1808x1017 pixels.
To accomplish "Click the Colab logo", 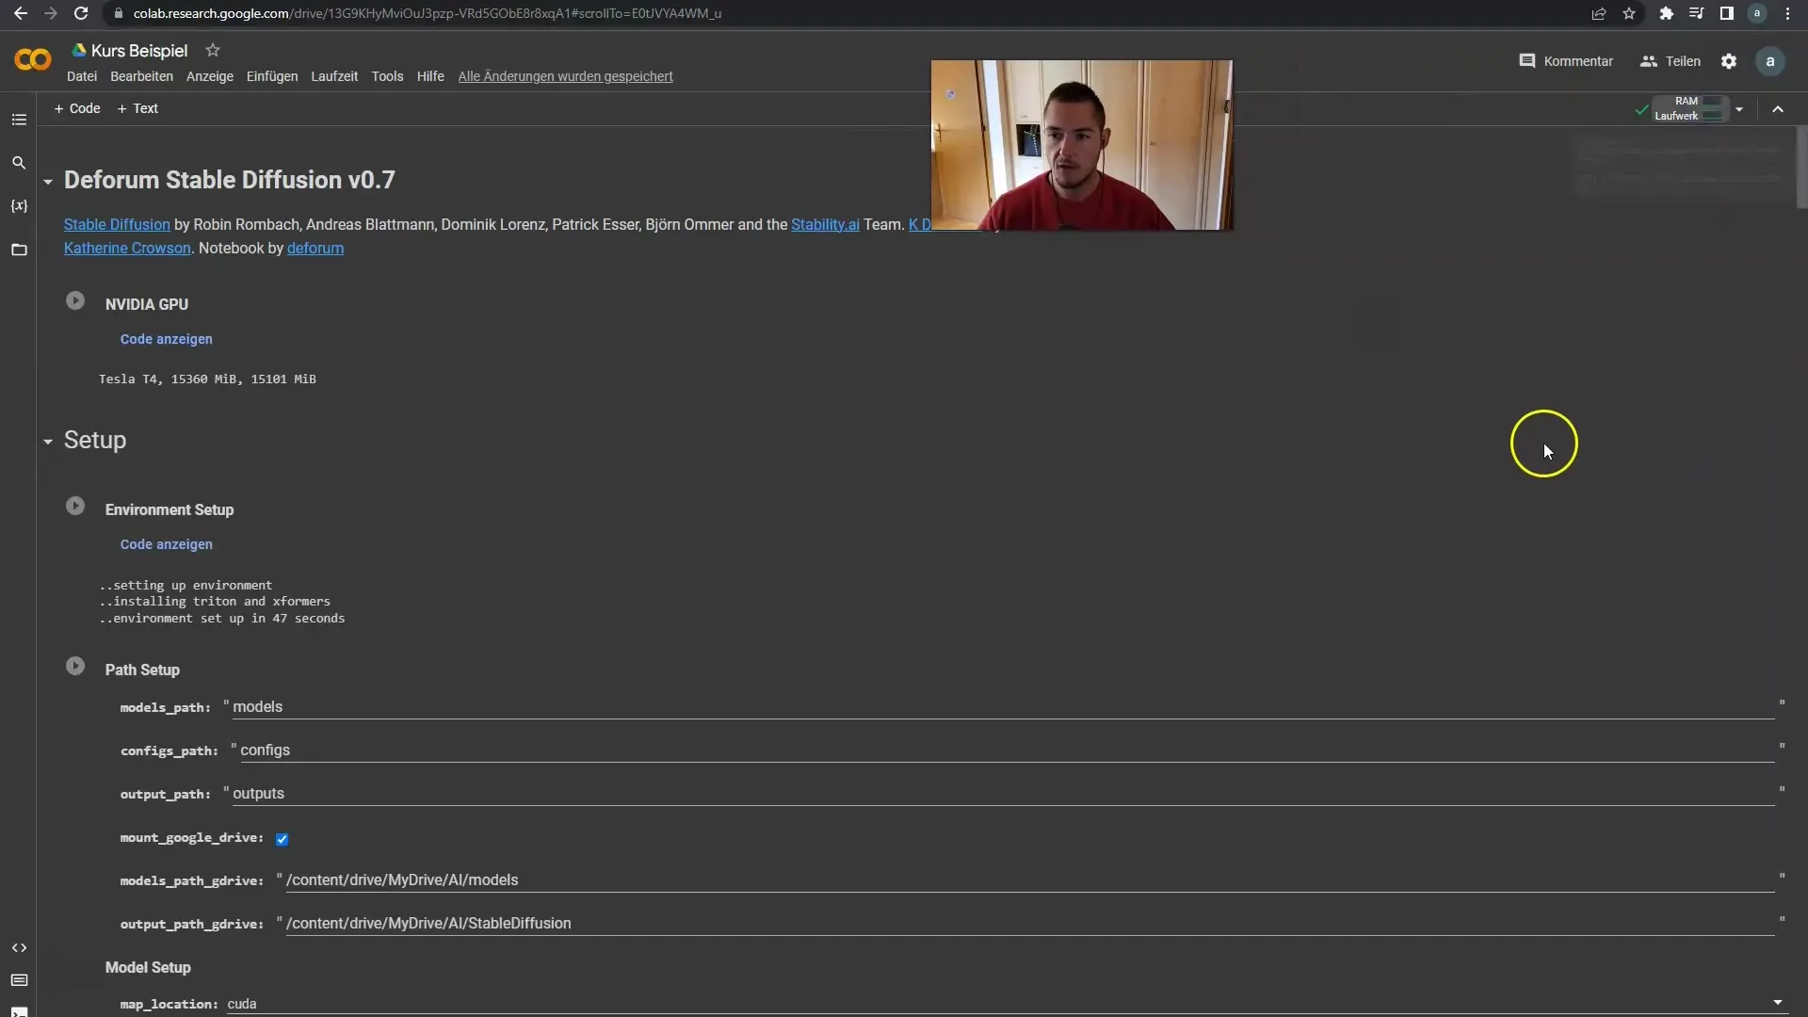I will (33, 60).
